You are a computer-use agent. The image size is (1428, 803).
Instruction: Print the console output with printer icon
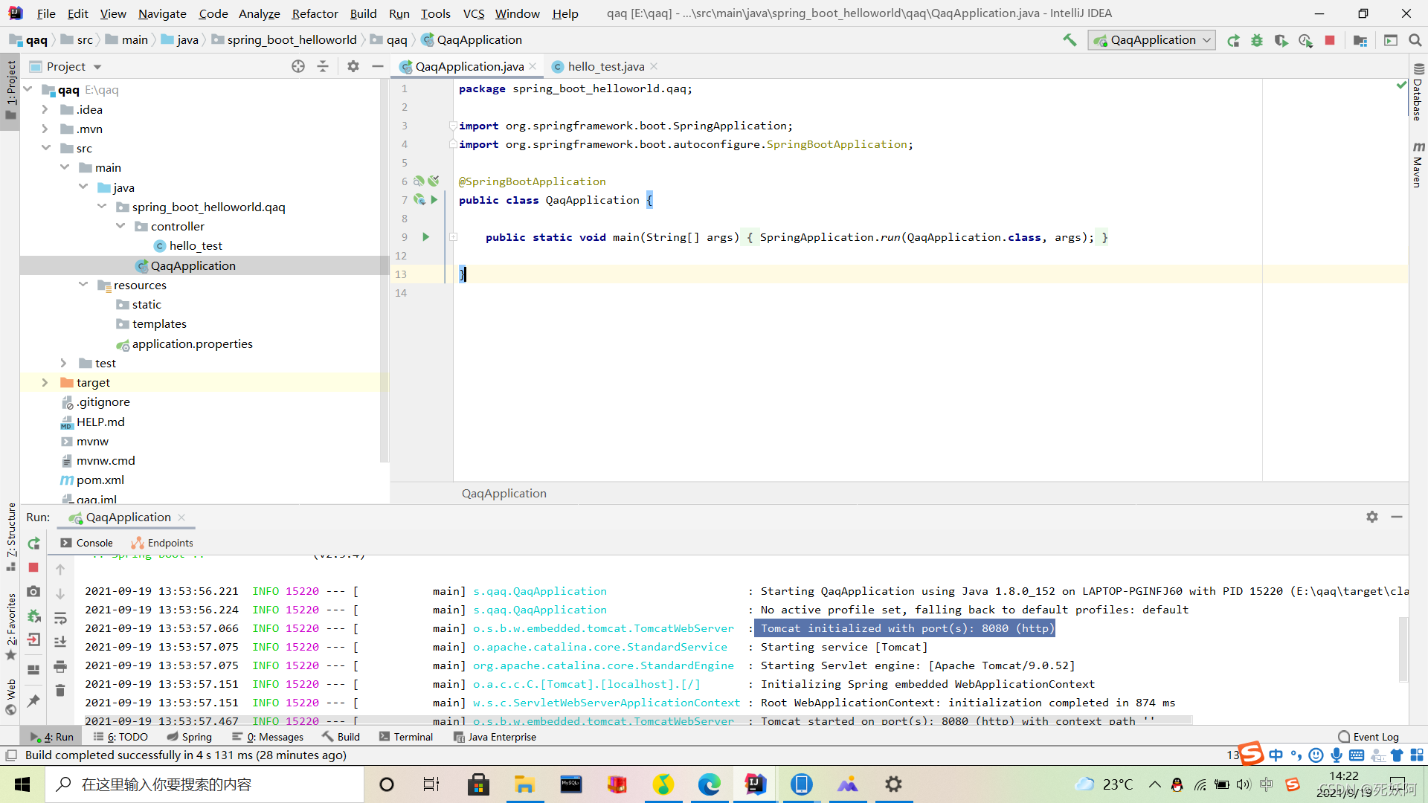pyautogui.click(x=60, y=666)
